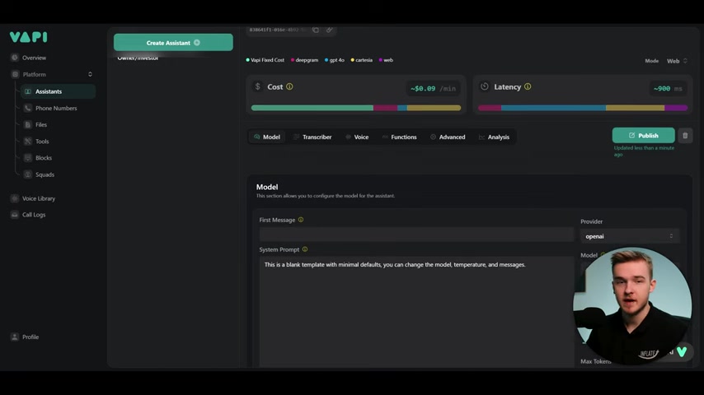Open the Profile page
704x395 pixels.
(31, 337)
